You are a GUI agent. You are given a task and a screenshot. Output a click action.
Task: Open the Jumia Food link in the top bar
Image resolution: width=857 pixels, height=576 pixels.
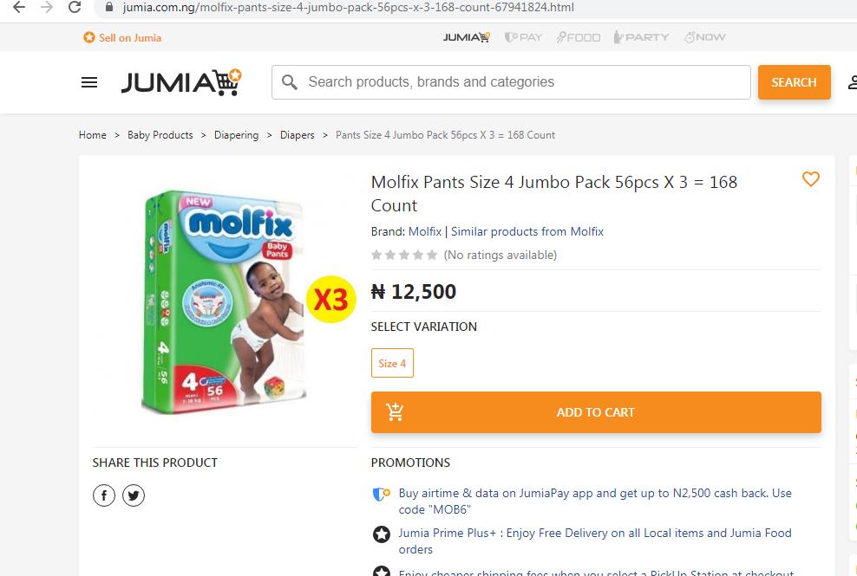579,37
